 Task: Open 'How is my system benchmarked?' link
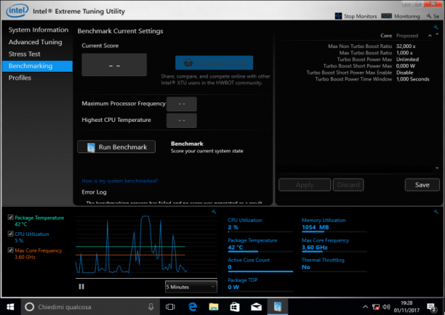tap(120, 181)
